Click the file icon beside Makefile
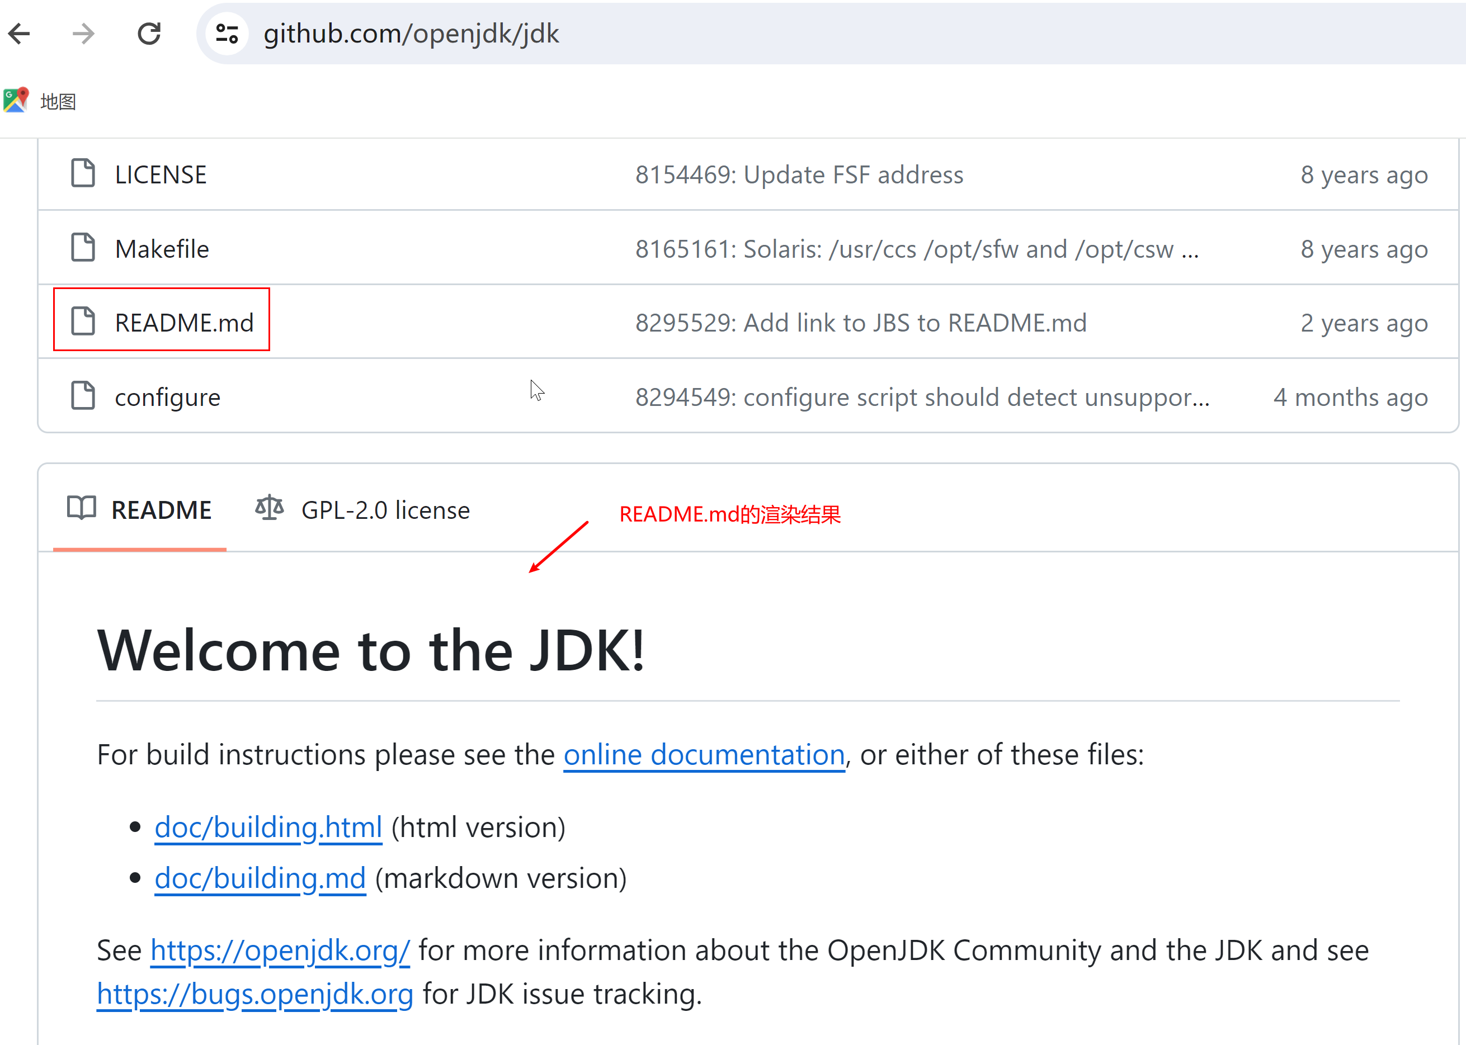 tap(83, 248)
